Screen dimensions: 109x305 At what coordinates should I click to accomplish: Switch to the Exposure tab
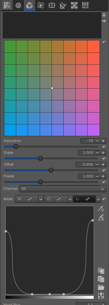(x=7, y=5)
